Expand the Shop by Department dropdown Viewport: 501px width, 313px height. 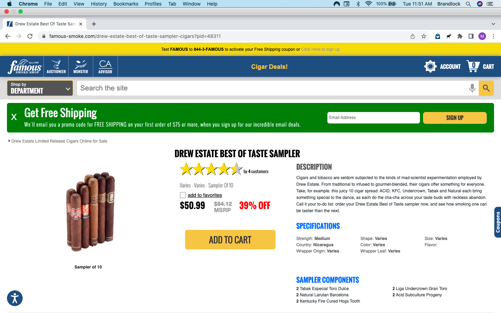40,88
